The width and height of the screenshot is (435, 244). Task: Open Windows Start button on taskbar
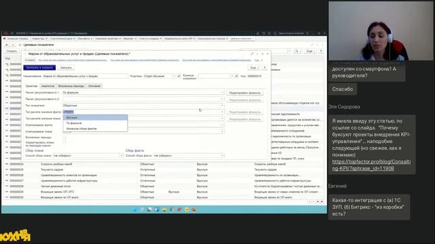135,209
